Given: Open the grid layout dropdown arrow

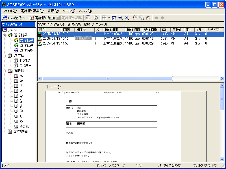Looking at the screenshot, I should [109, 18].
